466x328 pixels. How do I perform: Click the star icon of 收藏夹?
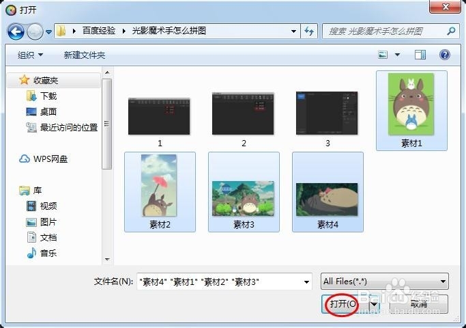coord(24,80)
